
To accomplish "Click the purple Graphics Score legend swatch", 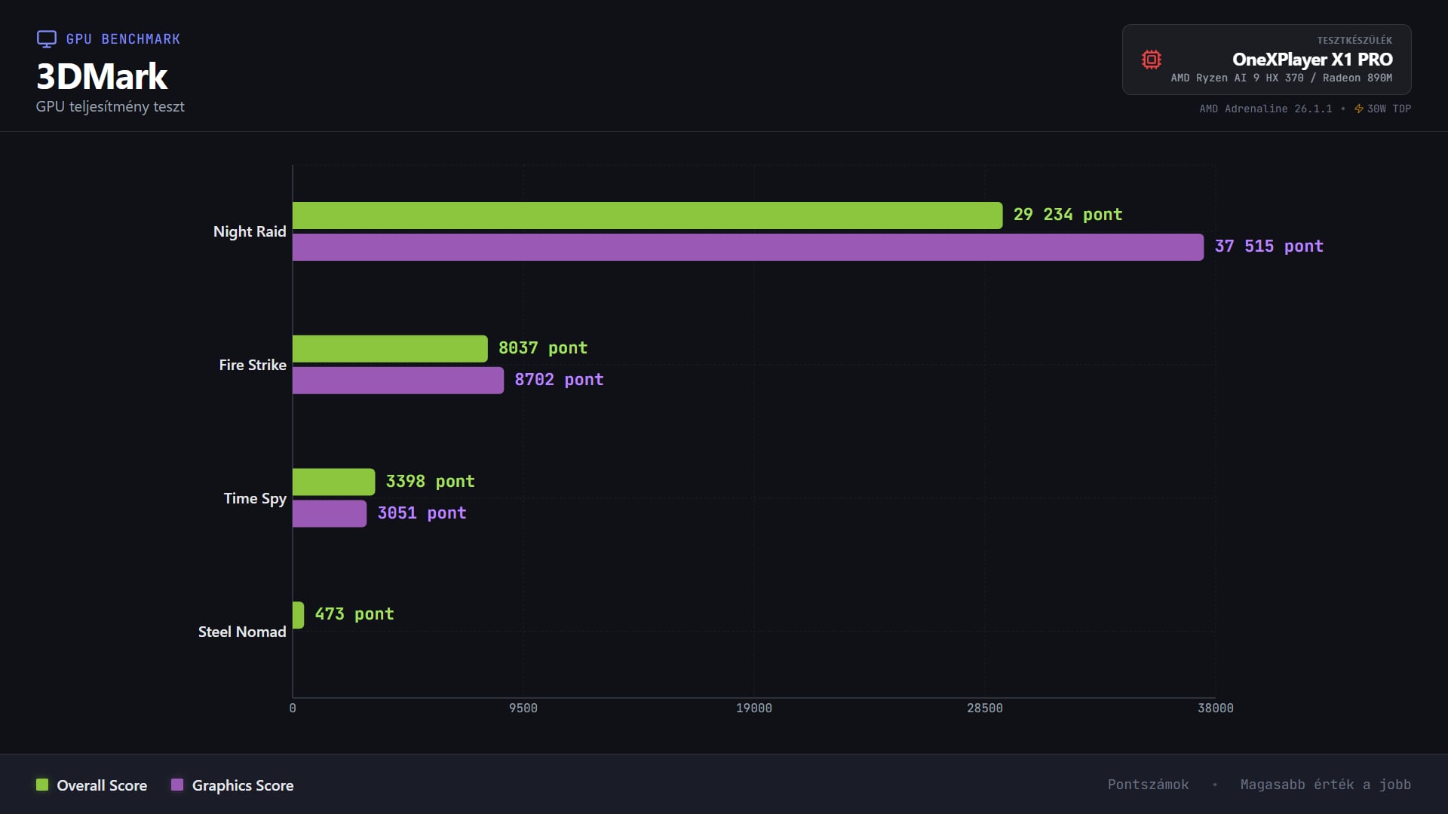I will pyautogui.click(x=177, y=785).
